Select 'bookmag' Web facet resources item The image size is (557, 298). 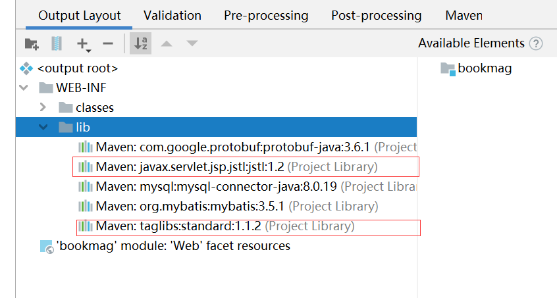(x=172, y=246)
